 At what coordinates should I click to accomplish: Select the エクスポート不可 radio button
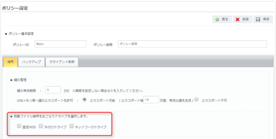(197, 99)
